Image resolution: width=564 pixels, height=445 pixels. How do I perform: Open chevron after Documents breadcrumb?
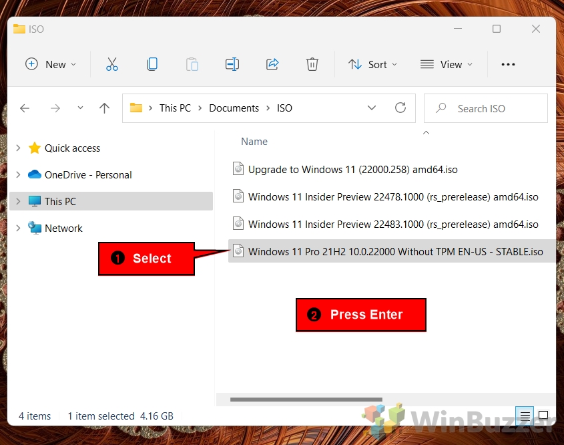coord(268,108)
